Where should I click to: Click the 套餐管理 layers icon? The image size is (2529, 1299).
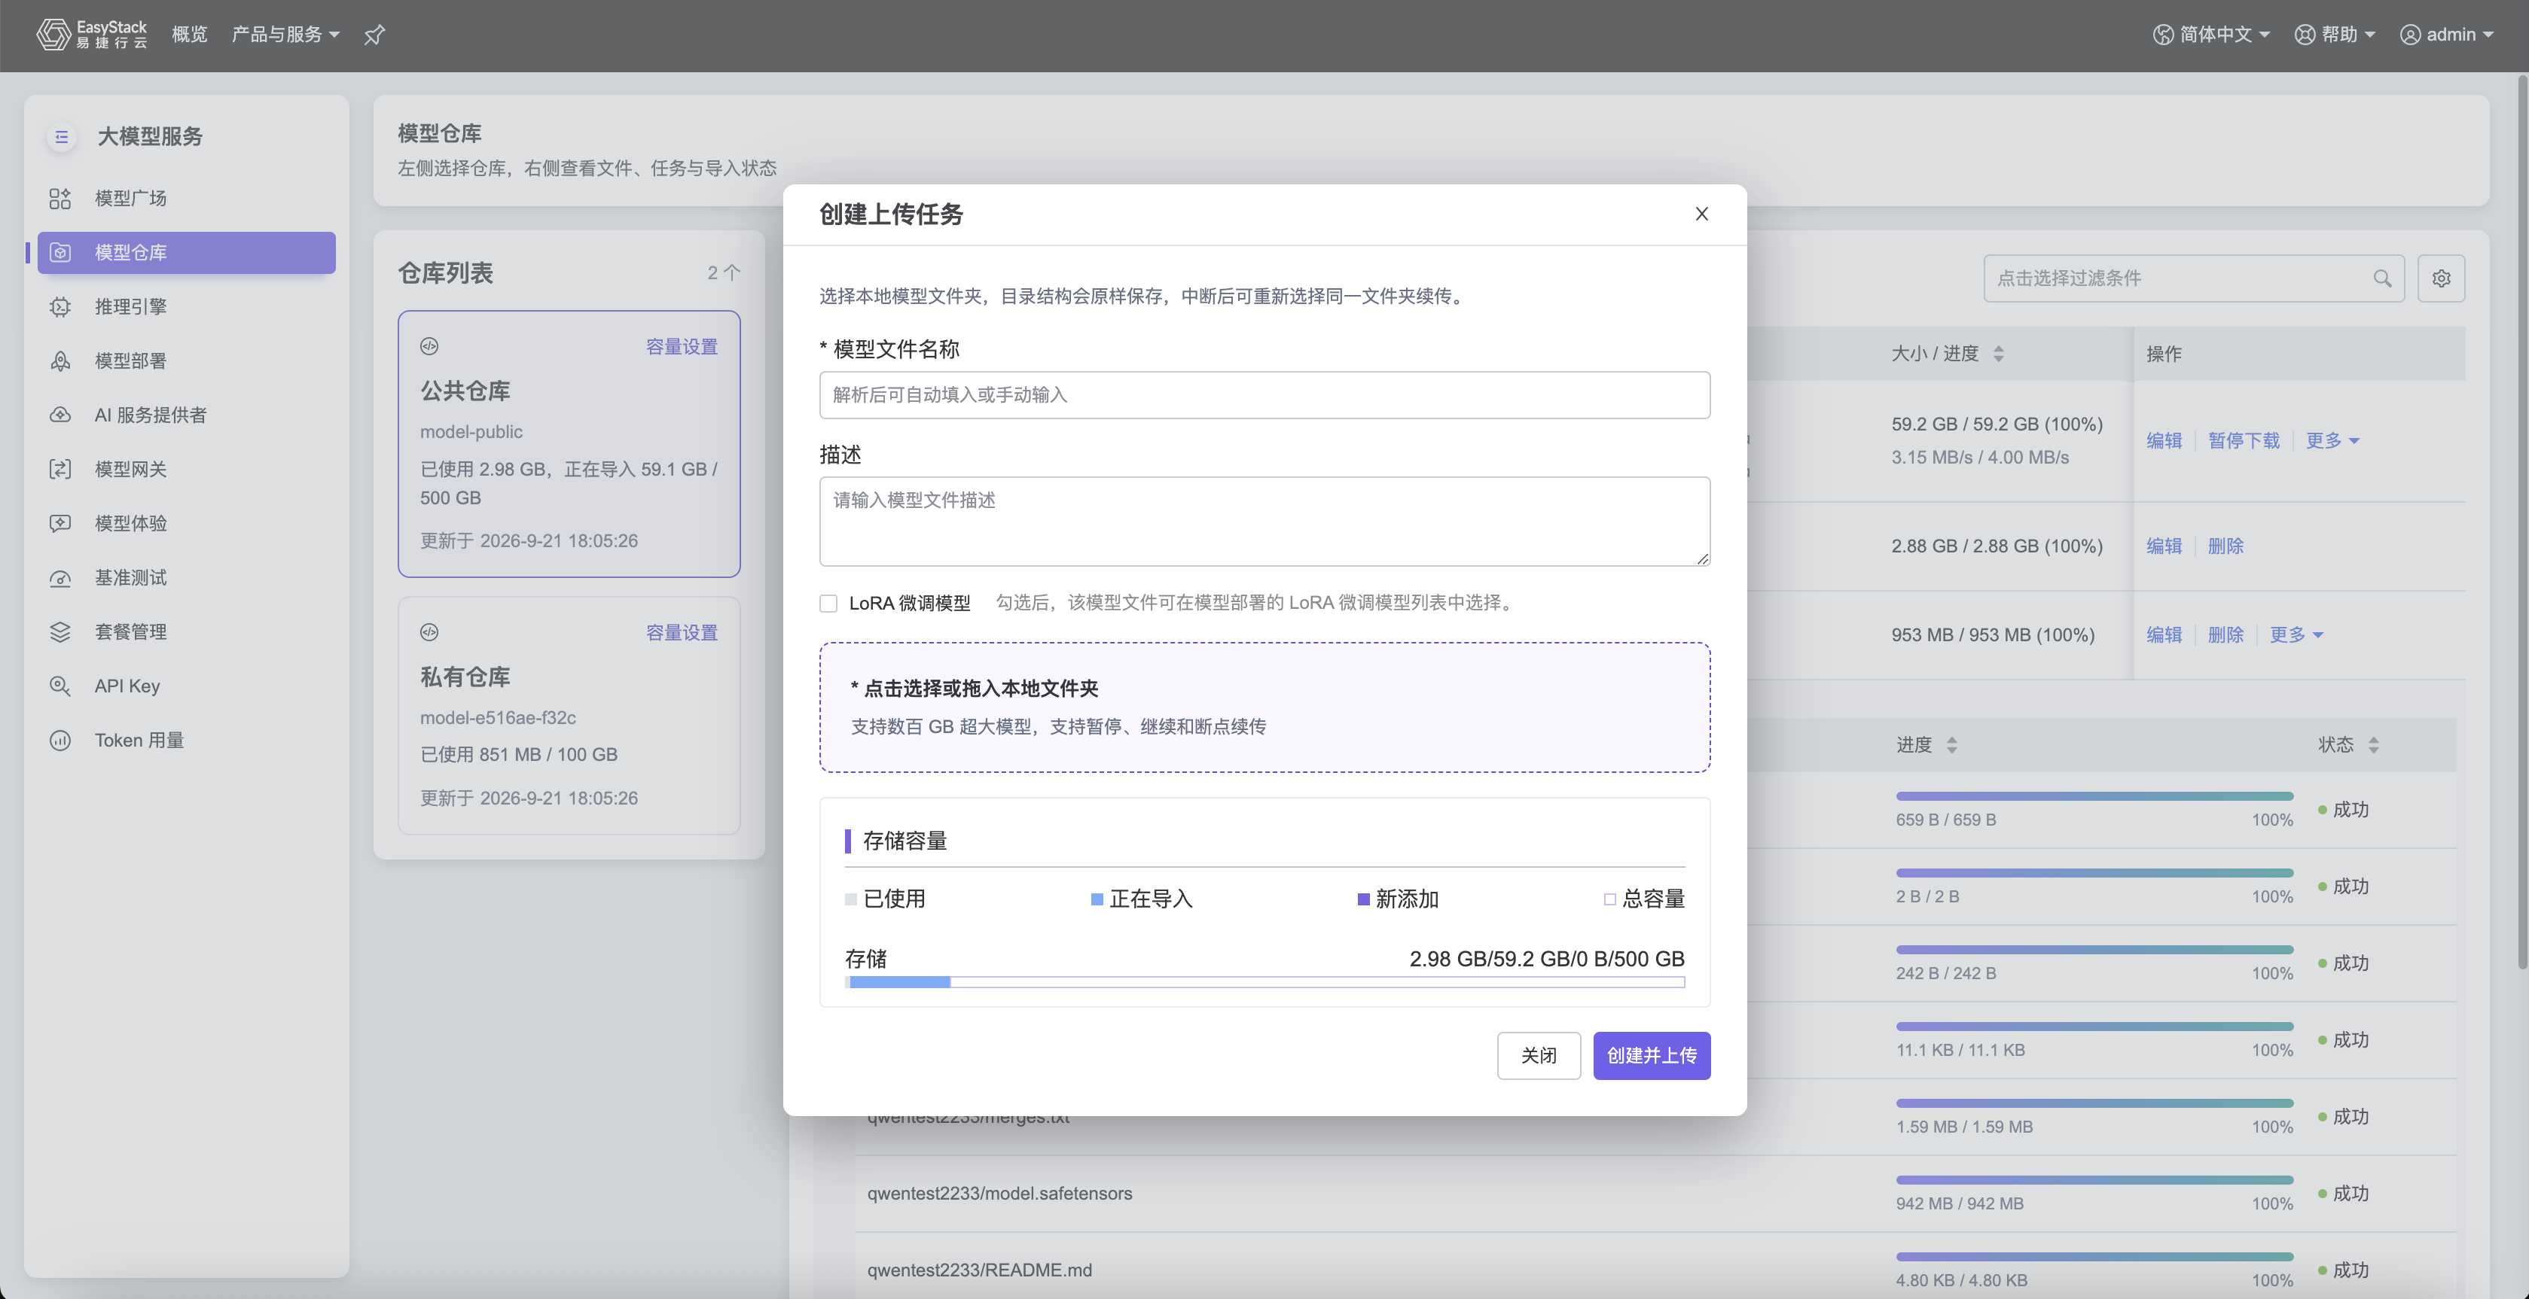(x=60, y=632)
